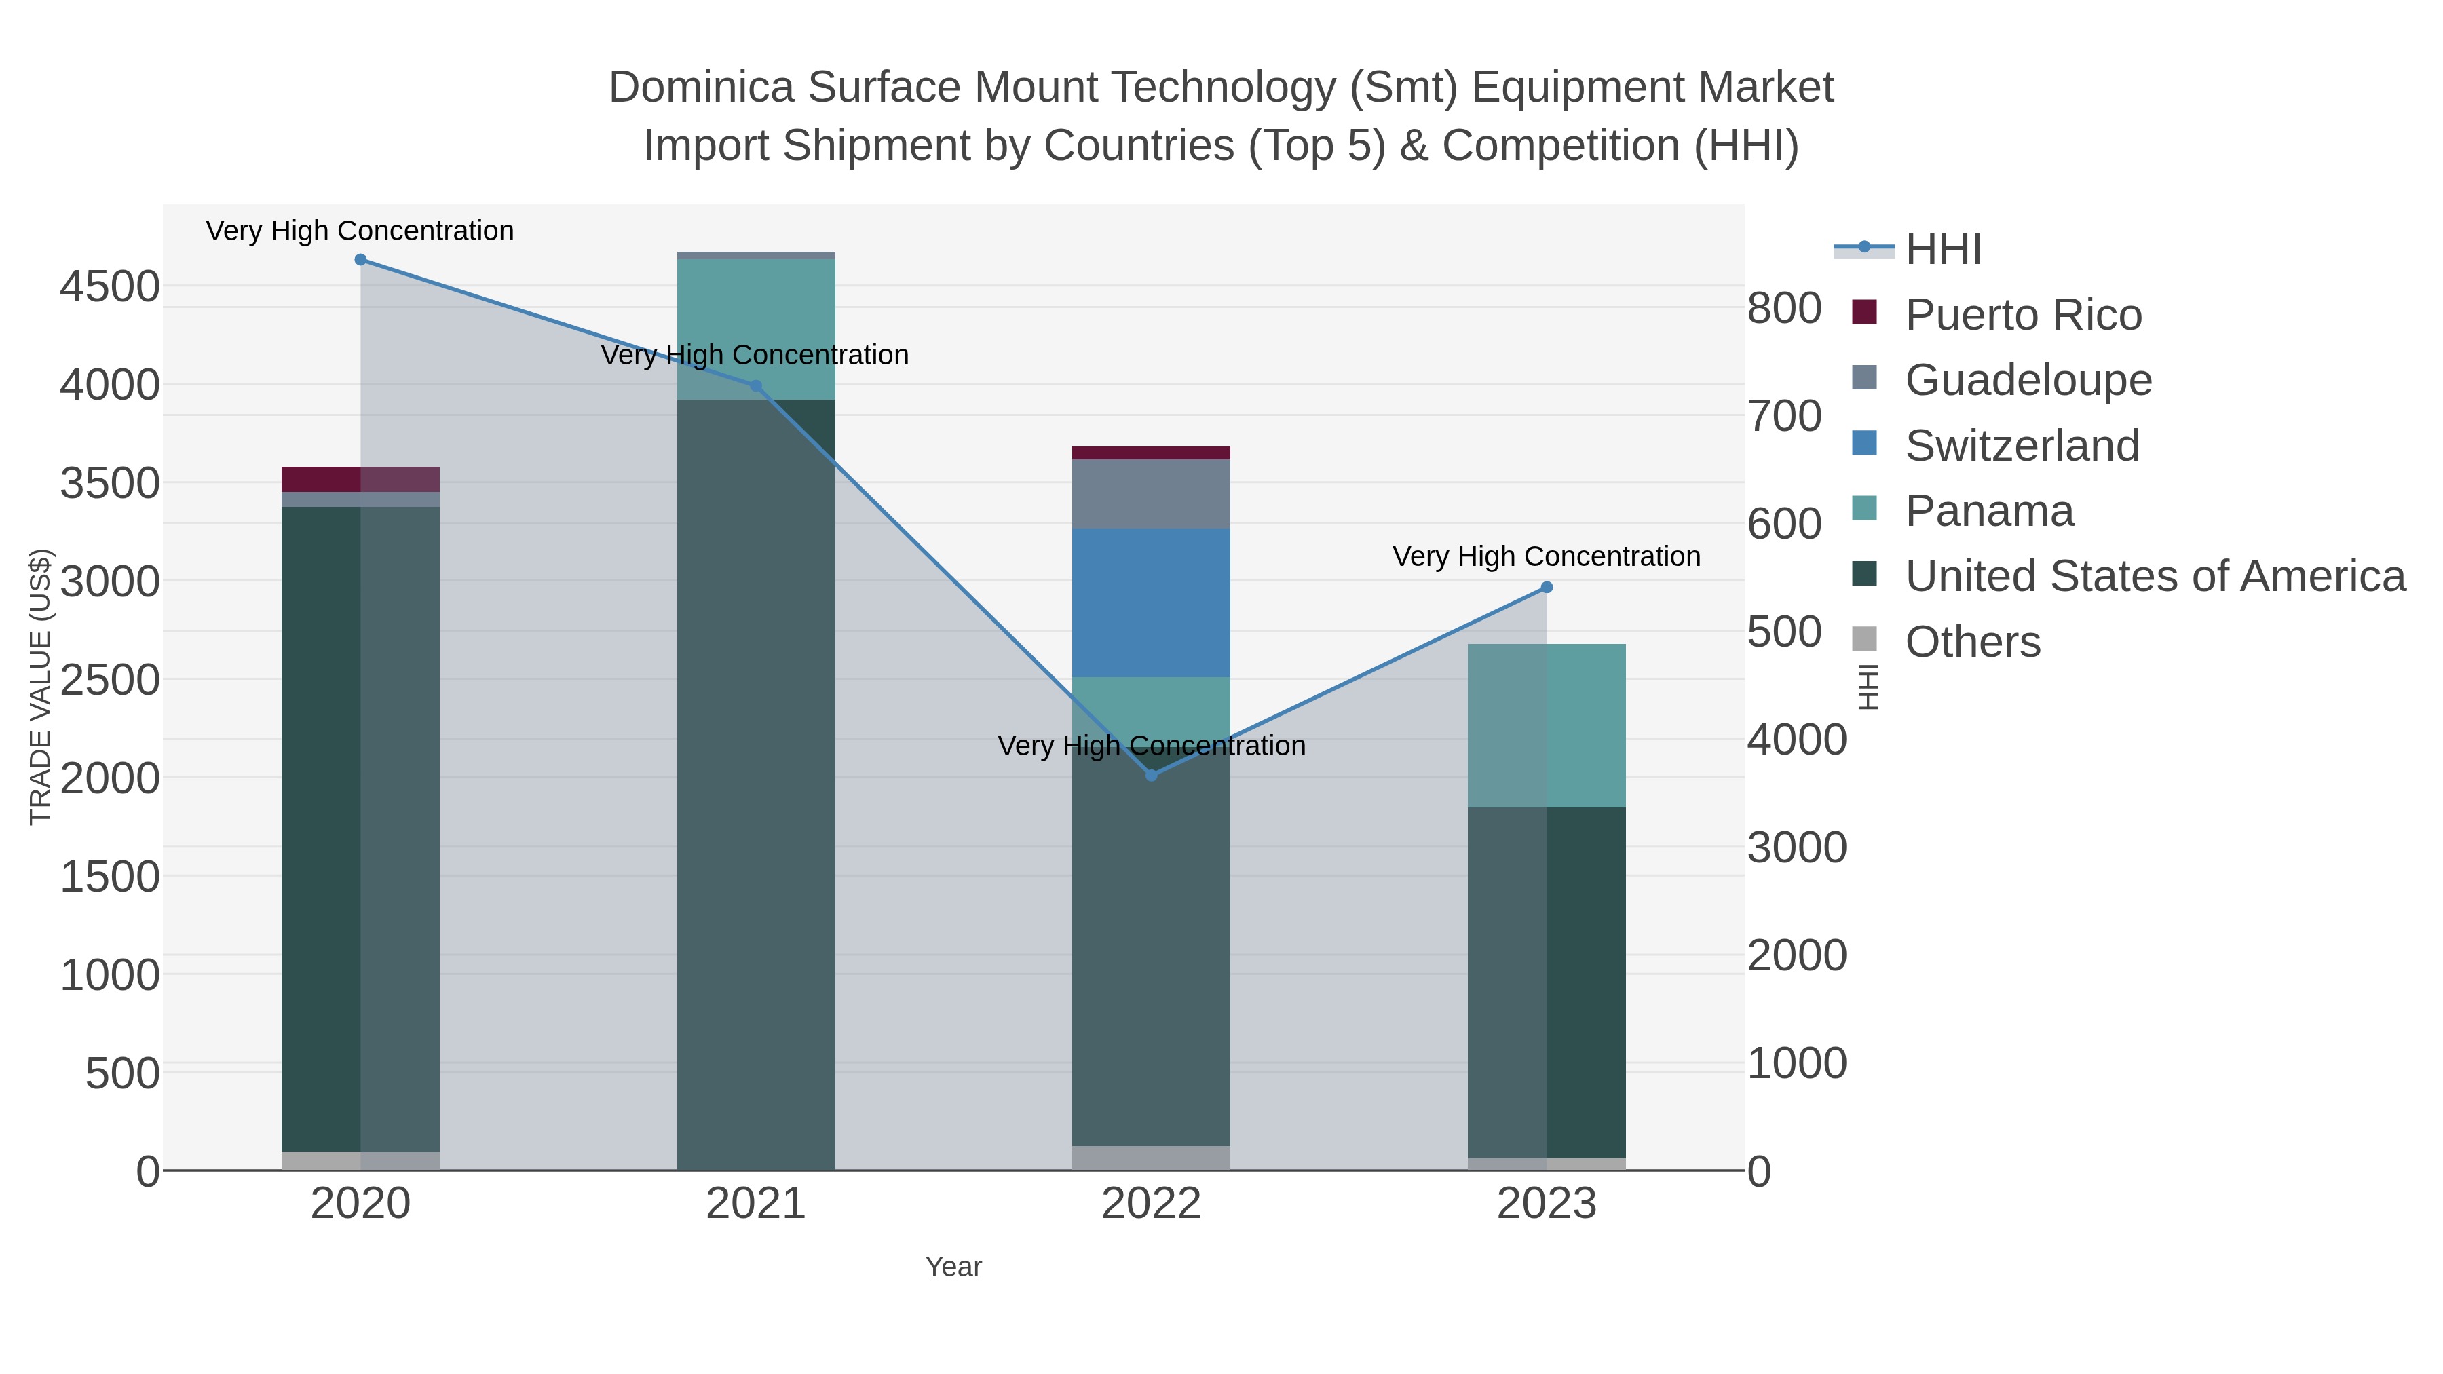
Task: Select the 2022 HHI data point
Action: coord(1152,776)
